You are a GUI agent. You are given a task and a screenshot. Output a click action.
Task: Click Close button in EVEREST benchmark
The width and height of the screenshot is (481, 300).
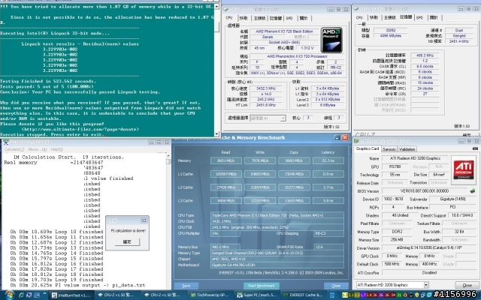click(x=336, y=286)
